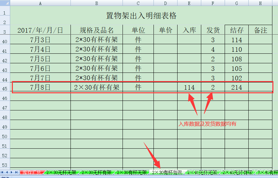Screen dimensions: 278x178
Task: Click 结存 value 102
Action: [237, 77]
